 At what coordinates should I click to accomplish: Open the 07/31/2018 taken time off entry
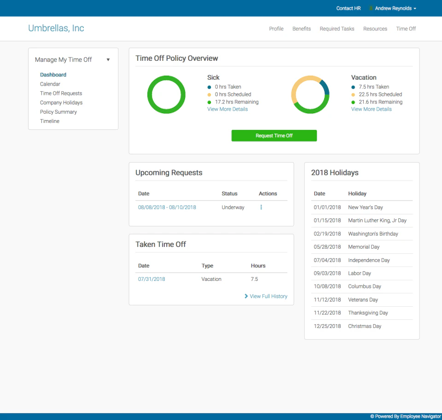click(x=151, y=279)
